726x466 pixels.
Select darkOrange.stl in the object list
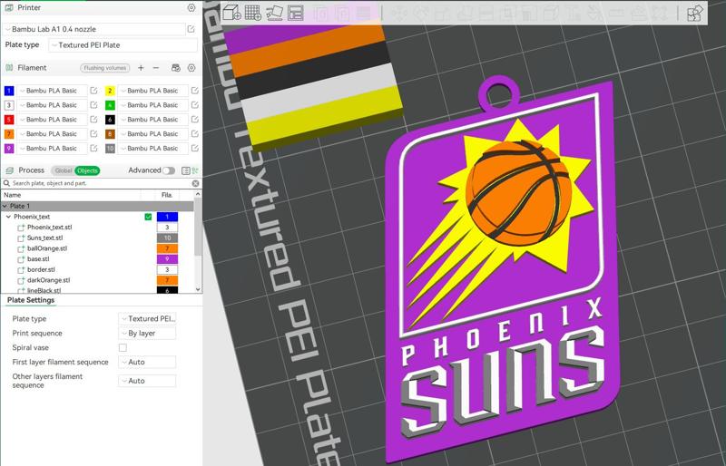[x=49, y=280]
